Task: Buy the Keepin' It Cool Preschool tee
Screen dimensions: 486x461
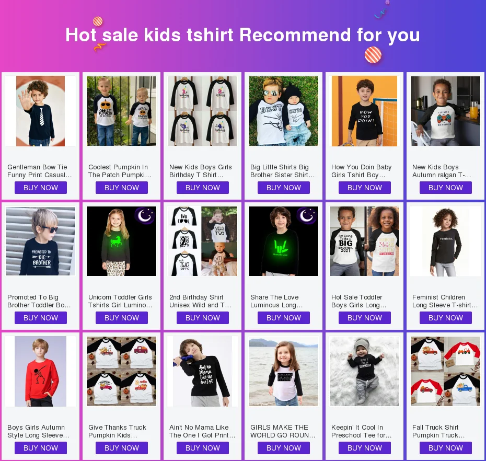Action: point(365,448)
